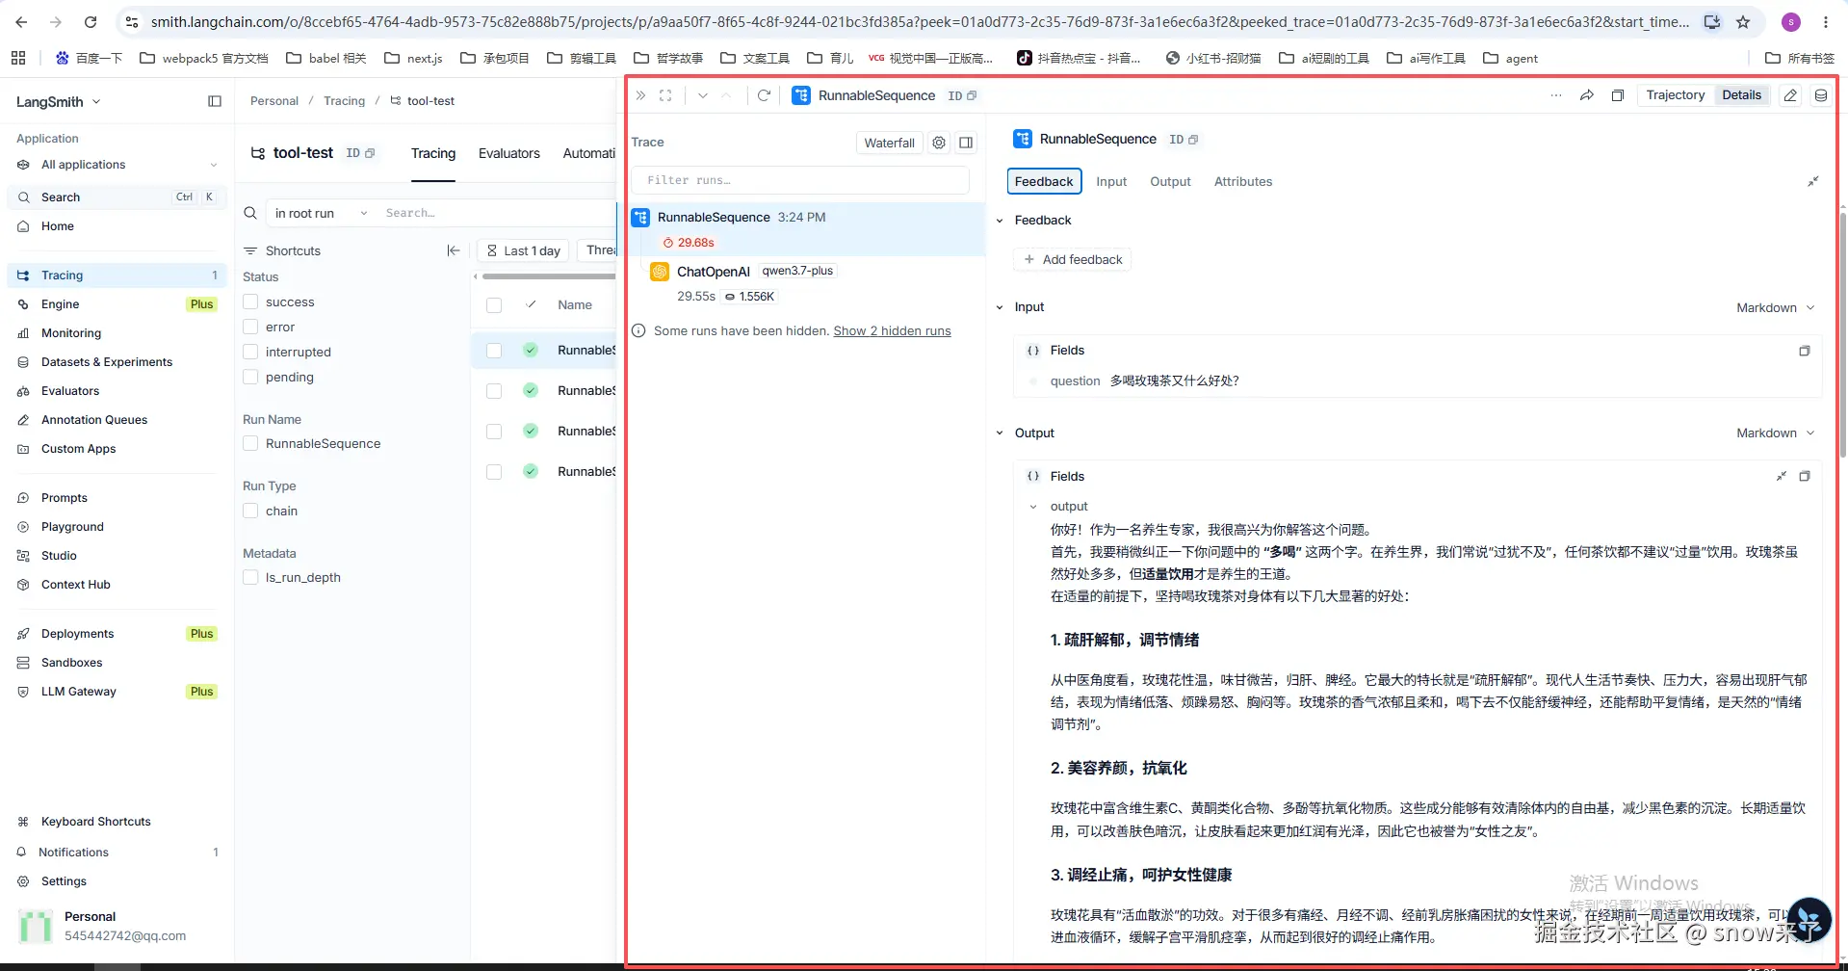The image size is (1848, 971).
Task: Check the RunnableSequence run name filter
Action: pyautogui.click(x=250, y=443)
